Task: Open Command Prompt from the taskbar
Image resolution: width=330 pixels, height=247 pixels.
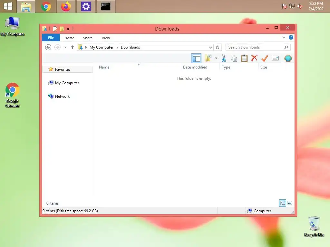Action: 106,6
